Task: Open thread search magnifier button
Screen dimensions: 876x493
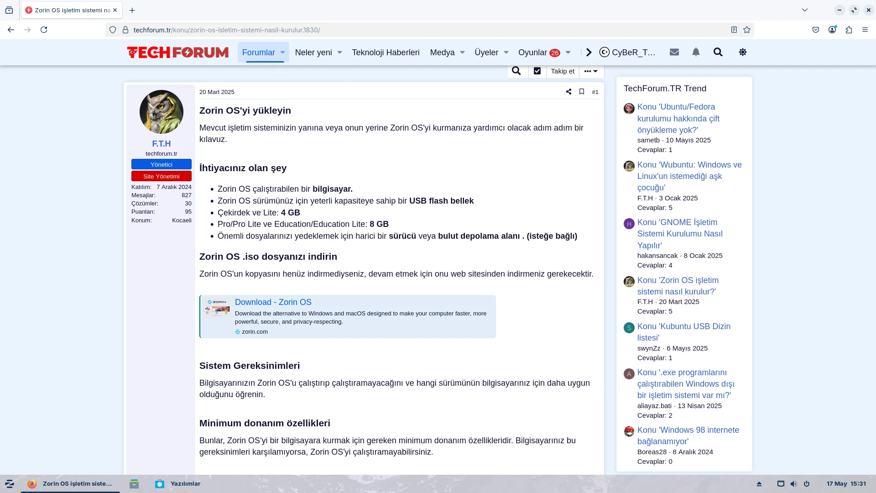Action: tap(516, 71)
